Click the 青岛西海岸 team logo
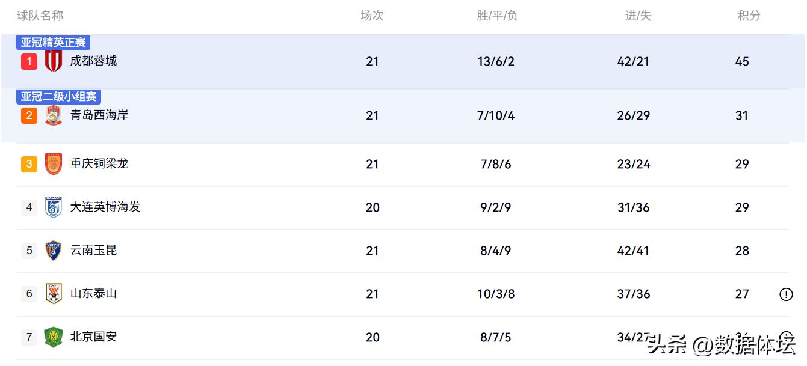The image size is (807, 366). pos(54,115)
